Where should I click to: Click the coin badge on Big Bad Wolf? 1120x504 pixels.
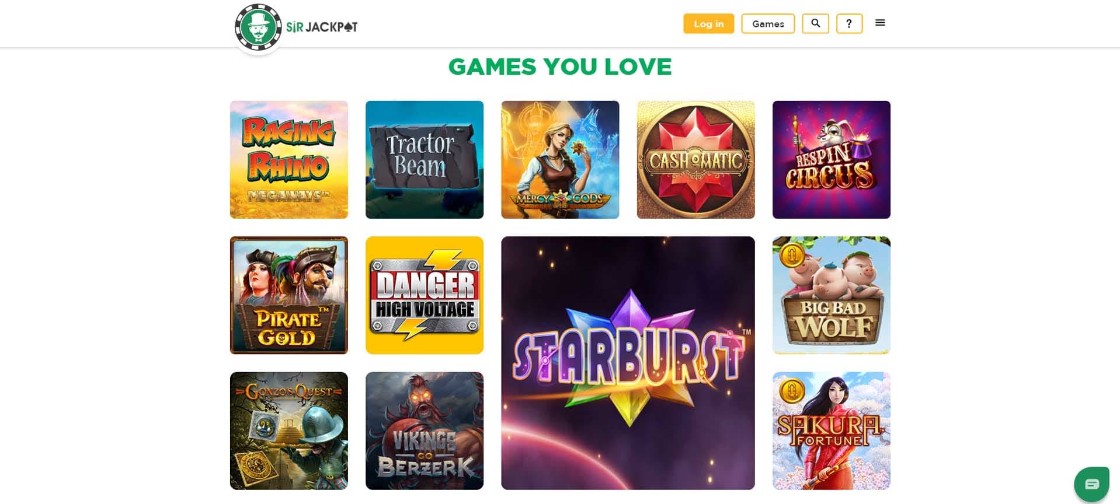(x=792, y=255)
